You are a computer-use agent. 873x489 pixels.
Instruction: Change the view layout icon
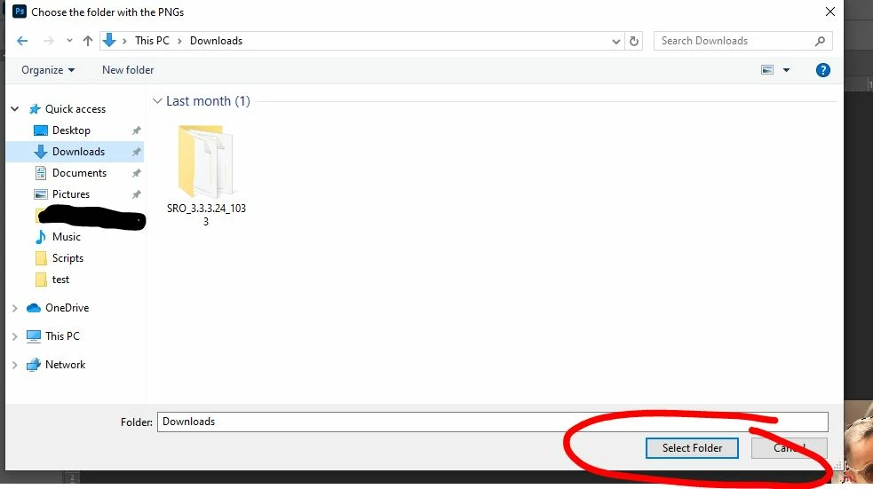767,70
